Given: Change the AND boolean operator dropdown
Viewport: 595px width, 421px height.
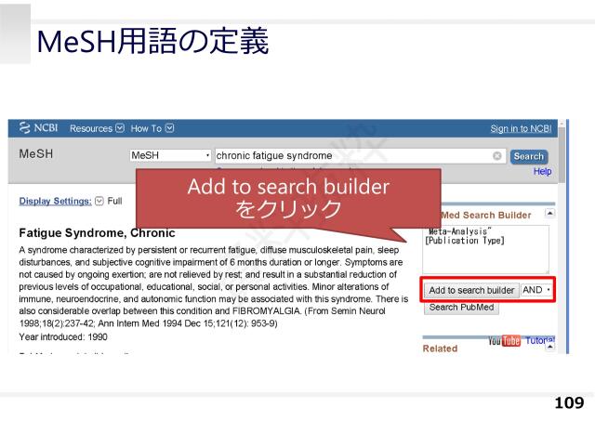Looking at the screenshot, I should tap(536, 290).
